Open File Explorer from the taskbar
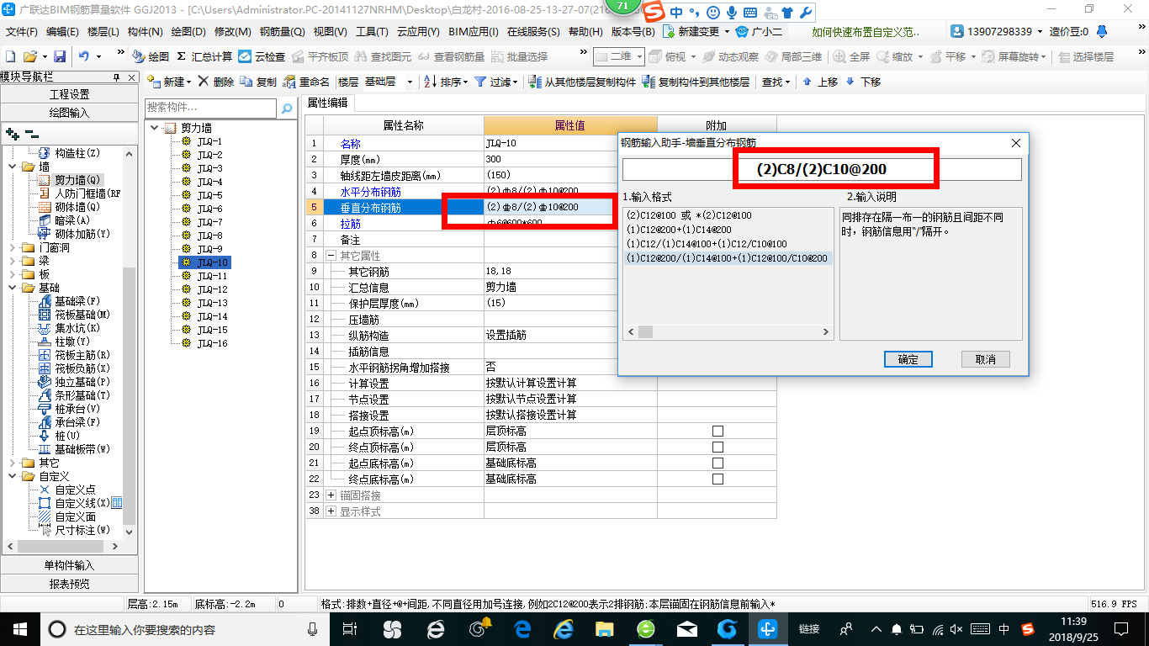The image size is (1149, 646). [x=605, y=628]
